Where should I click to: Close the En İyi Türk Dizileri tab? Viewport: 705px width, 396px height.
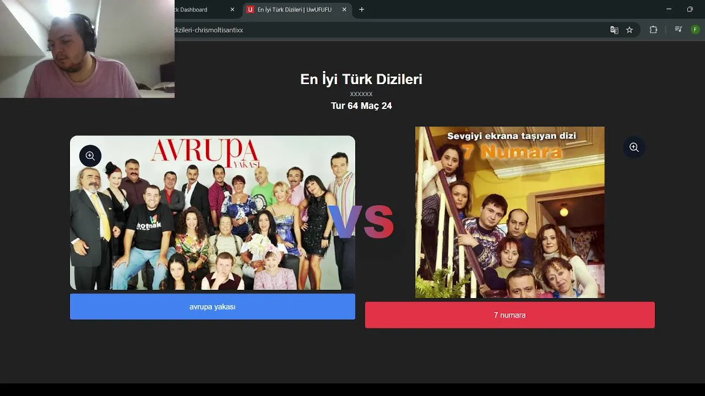pyautogui.click(x=345, y=9)
